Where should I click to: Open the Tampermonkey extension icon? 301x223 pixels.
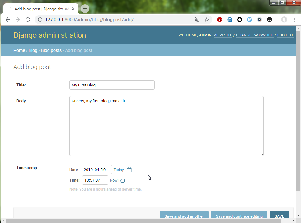(x=270, y=20)
